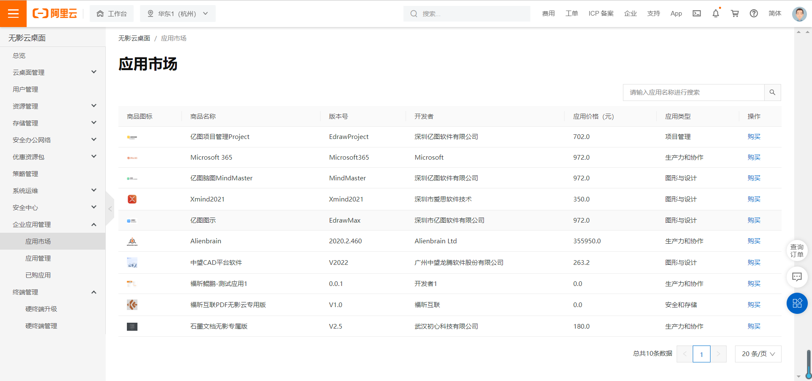Click the 亿图项目管理Project product icon
This screenshot has width=812, height=381.
[x=132, y=137]
